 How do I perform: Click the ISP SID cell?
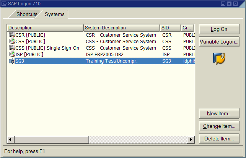pyautogui.click(x=166, y=55)
